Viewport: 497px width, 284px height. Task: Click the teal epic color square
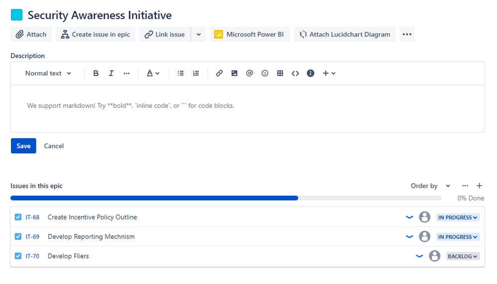[x=16, y=15]
